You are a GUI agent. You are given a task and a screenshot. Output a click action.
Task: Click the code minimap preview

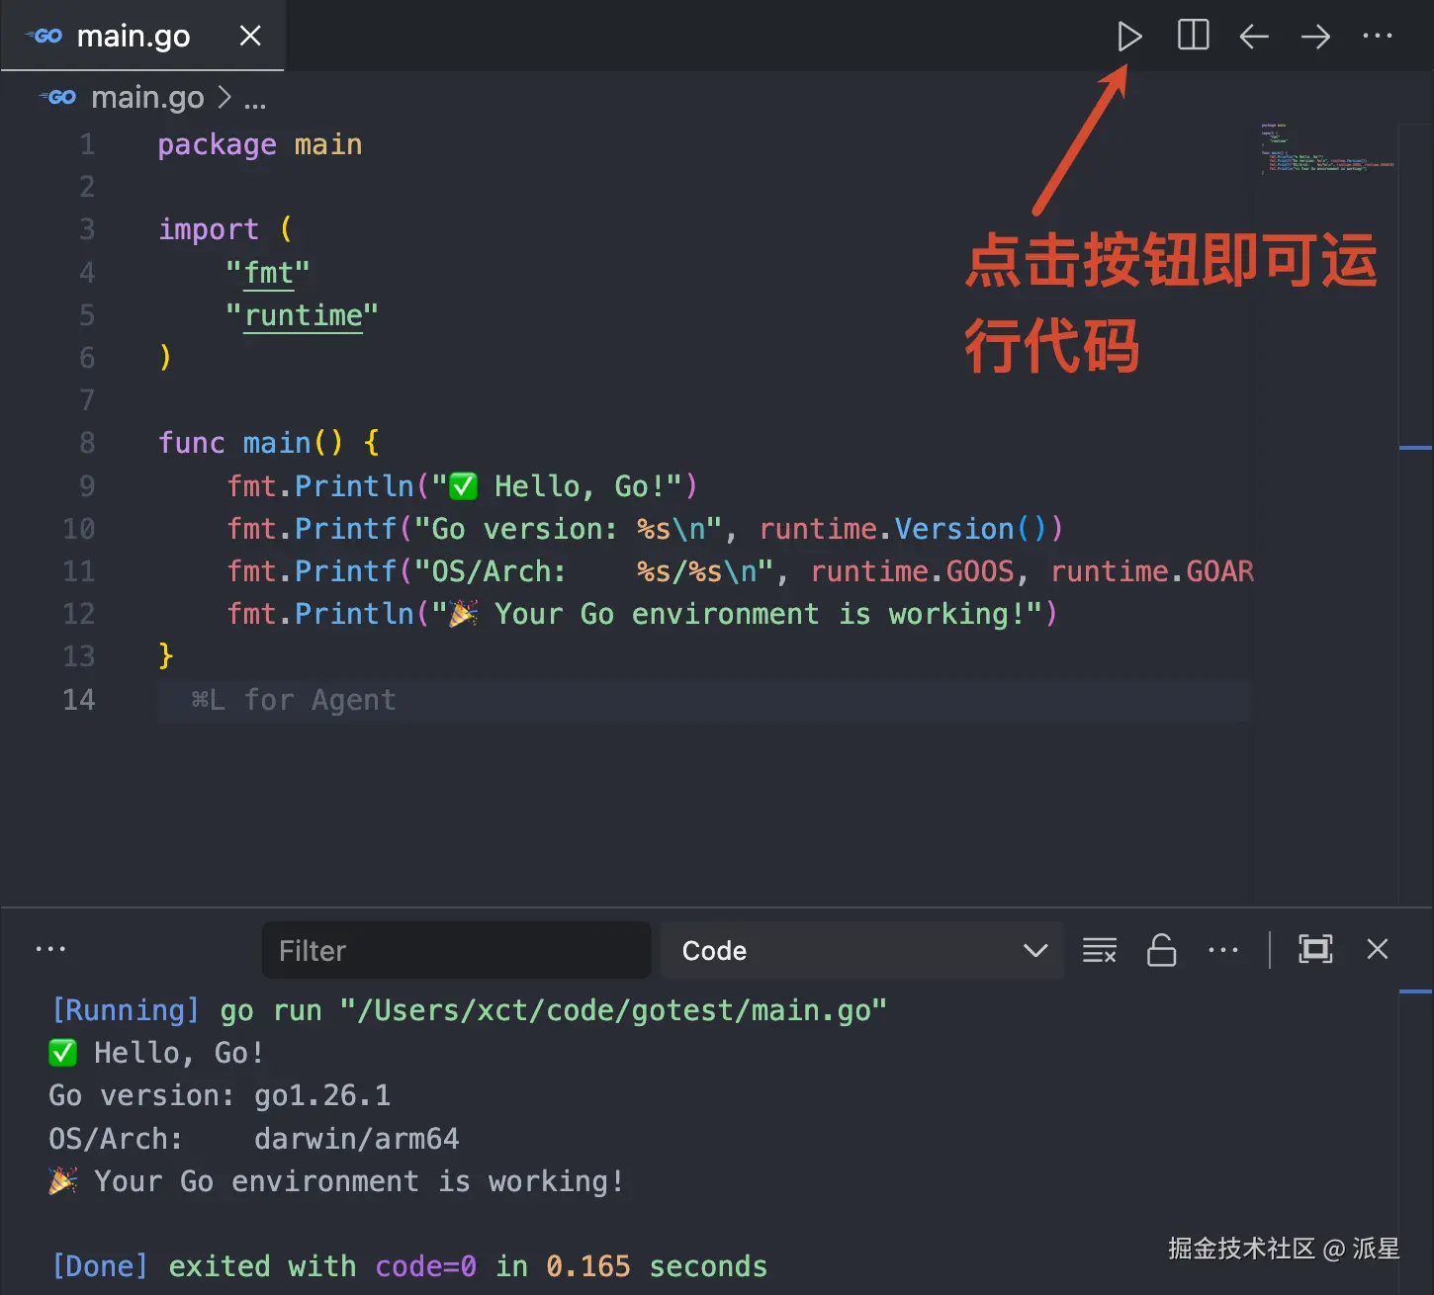coord(1327,148)
